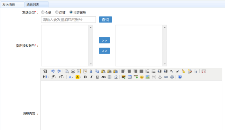Open the text color picker
The height and width of the screenshot is (130, 225).
click(x=71, y=77)
